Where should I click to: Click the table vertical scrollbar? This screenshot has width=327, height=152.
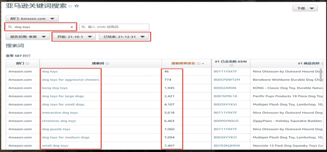[321, 75]
